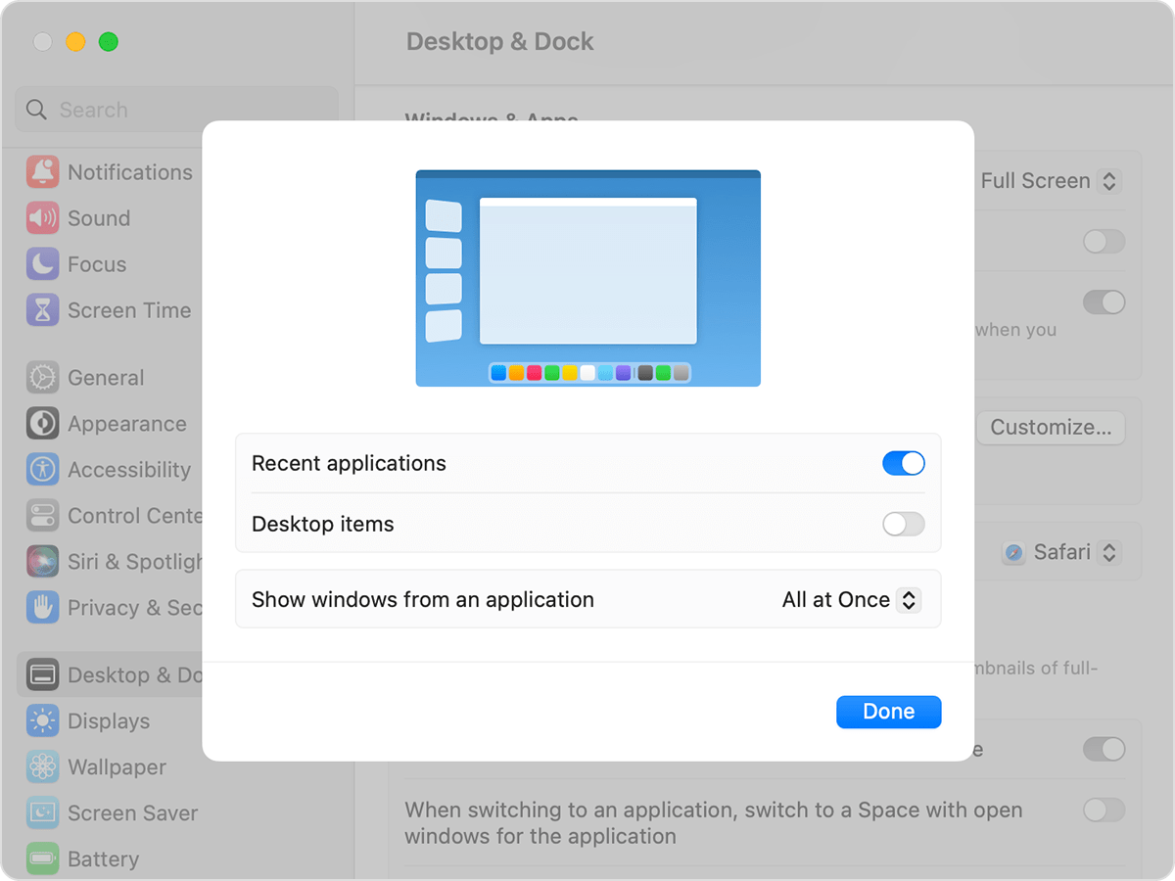The height and width of the screenshot is (881, 1175).
Task: Open the Displays sun icon
Action: (43, 721)
